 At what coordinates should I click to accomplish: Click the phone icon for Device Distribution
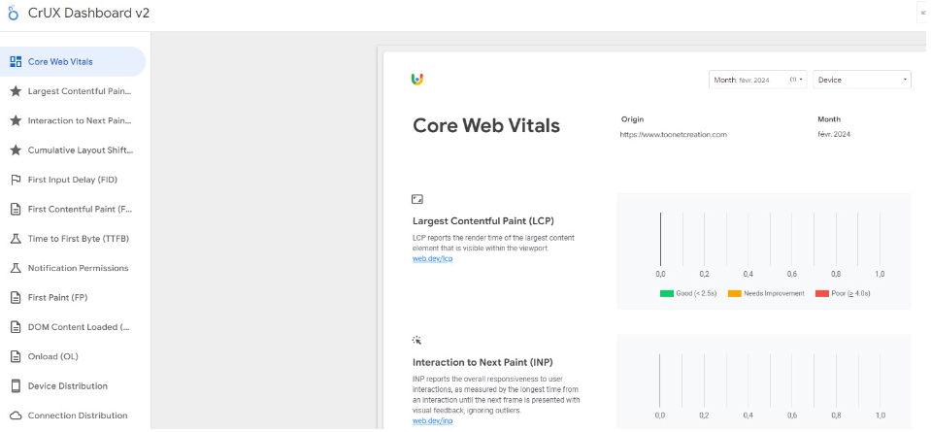coord(16,385)
